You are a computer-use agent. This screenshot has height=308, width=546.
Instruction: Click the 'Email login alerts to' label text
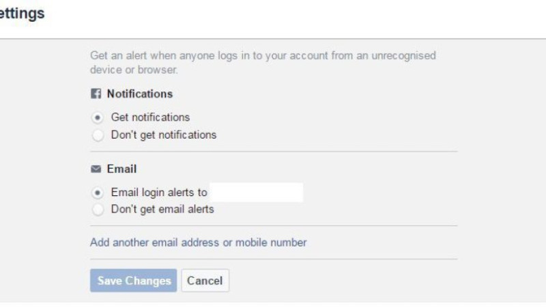pos(159,193)
